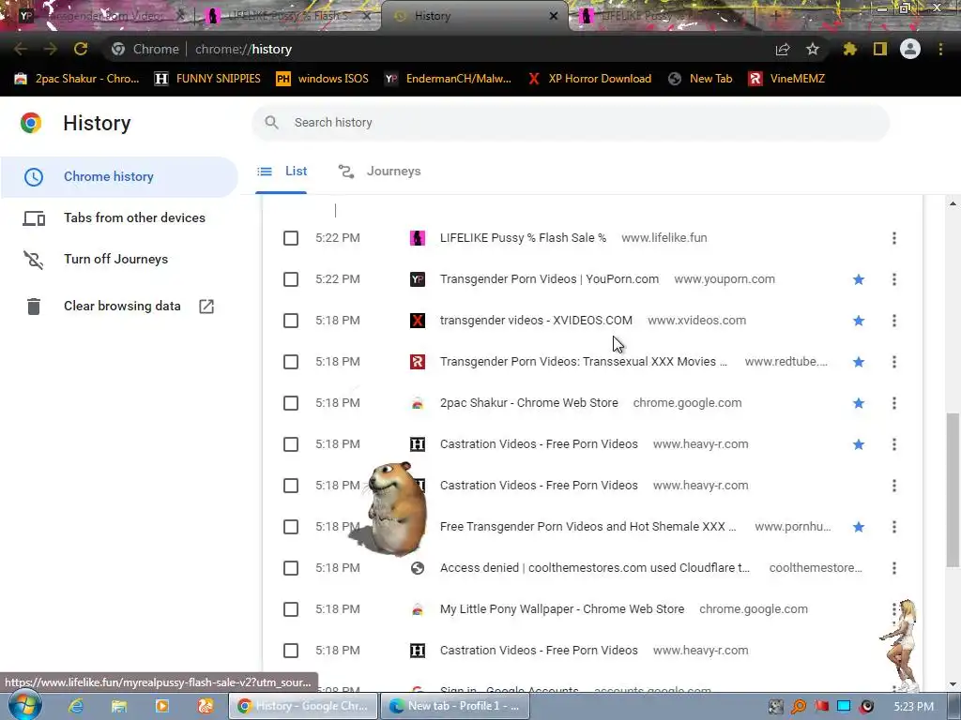Screen dimensions: 961x720
Task: Switch to the New tab - Profile 1 taskbar window
Action: coord(454,706)
